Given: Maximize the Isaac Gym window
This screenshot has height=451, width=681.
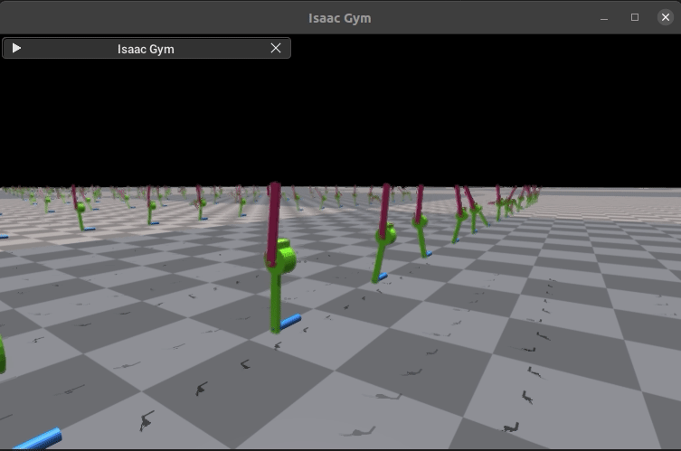Looking at the screenshot, I should point(635,17).
